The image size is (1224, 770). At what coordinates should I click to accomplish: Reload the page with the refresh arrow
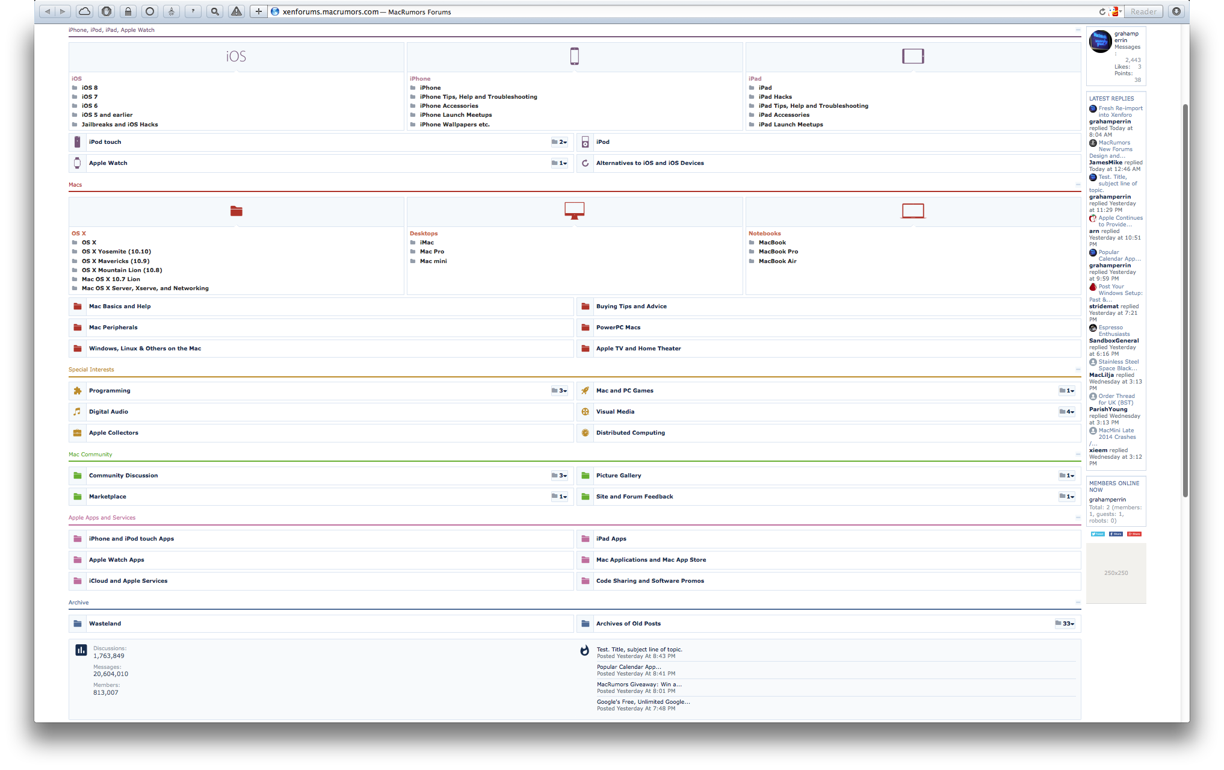coord(1102,11)
